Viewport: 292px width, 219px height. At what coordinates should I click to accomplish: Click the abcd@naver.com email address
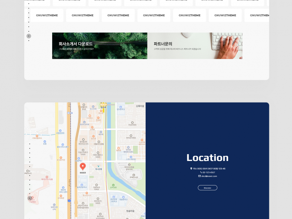(x=209, y=176)
